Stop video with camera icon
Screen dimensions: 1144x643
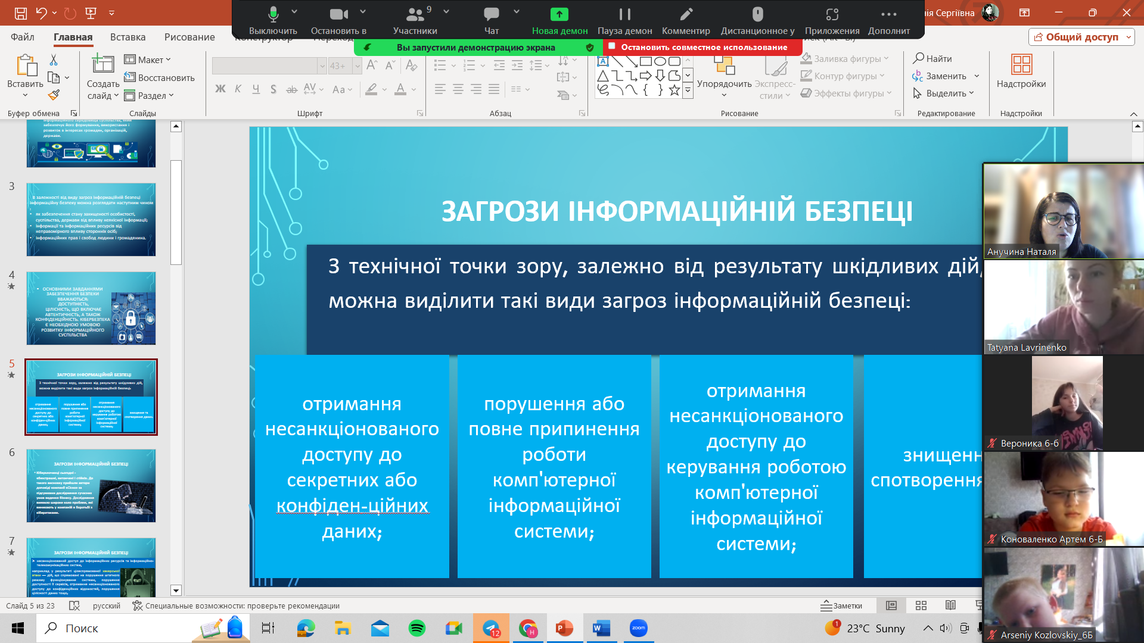coord(338,14)
